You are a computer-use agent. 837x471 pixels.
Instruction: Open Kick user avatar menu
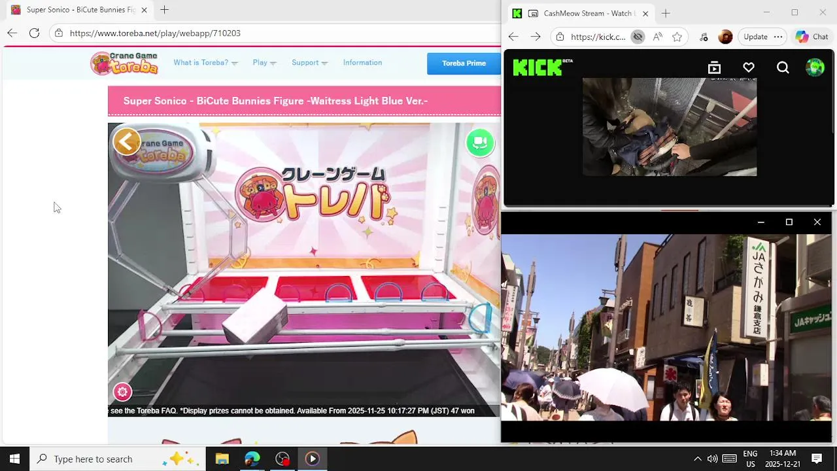coord(815,67)
